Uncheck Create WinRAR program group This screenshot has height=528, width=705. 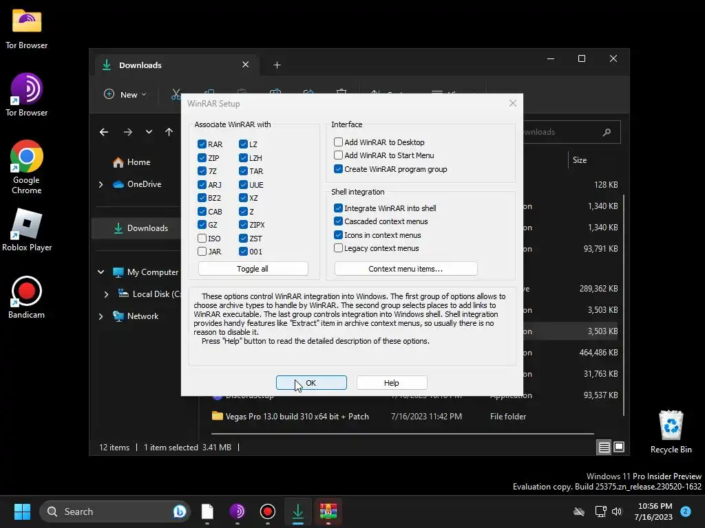point(338,169)
